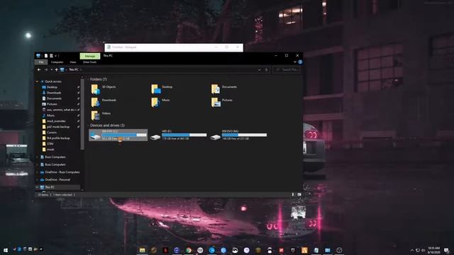Select the Pictures folder tile in Folders
Screen dimensions: 454x255
(222, 102)
